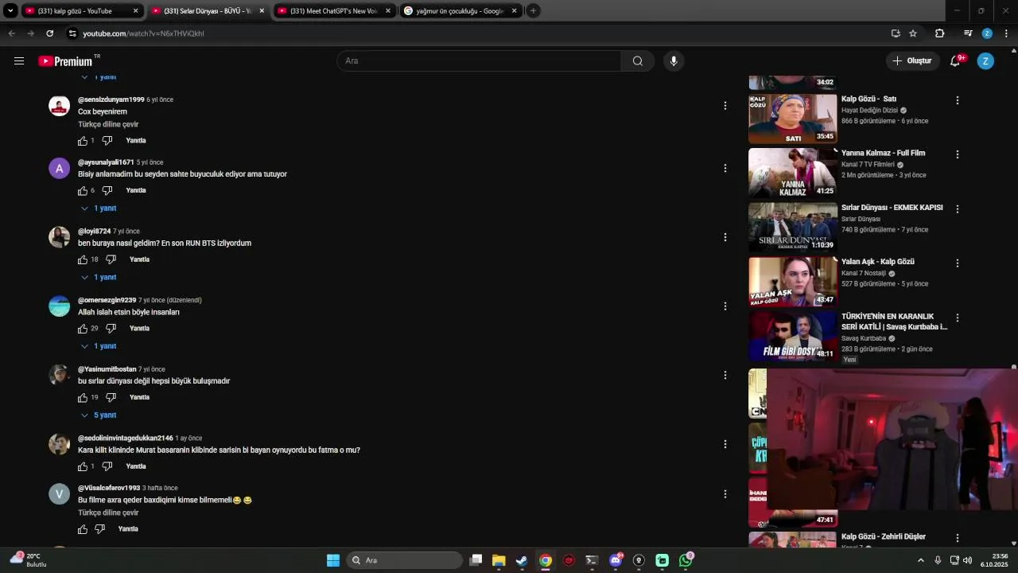Screen dimensions: 1018x573
Task: Expand 1 yanıt under @loyi8724 comment
Action: coord(99,278)
